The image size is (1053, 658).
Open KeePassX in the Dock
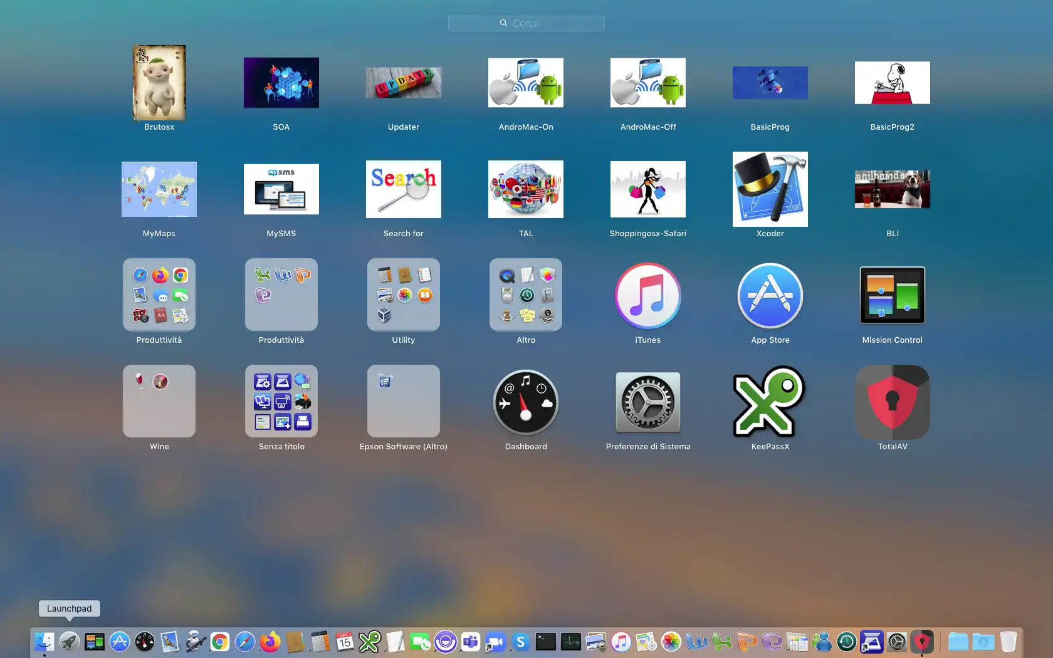(x=370, y=642)
